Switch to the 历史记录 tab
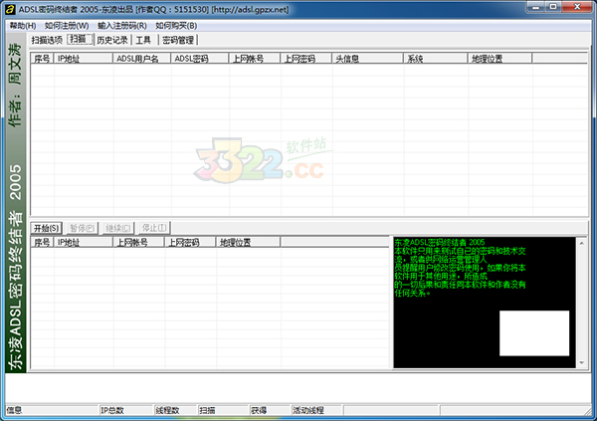The height and width of the screenshot is (421, 597). tap(112, 40)
